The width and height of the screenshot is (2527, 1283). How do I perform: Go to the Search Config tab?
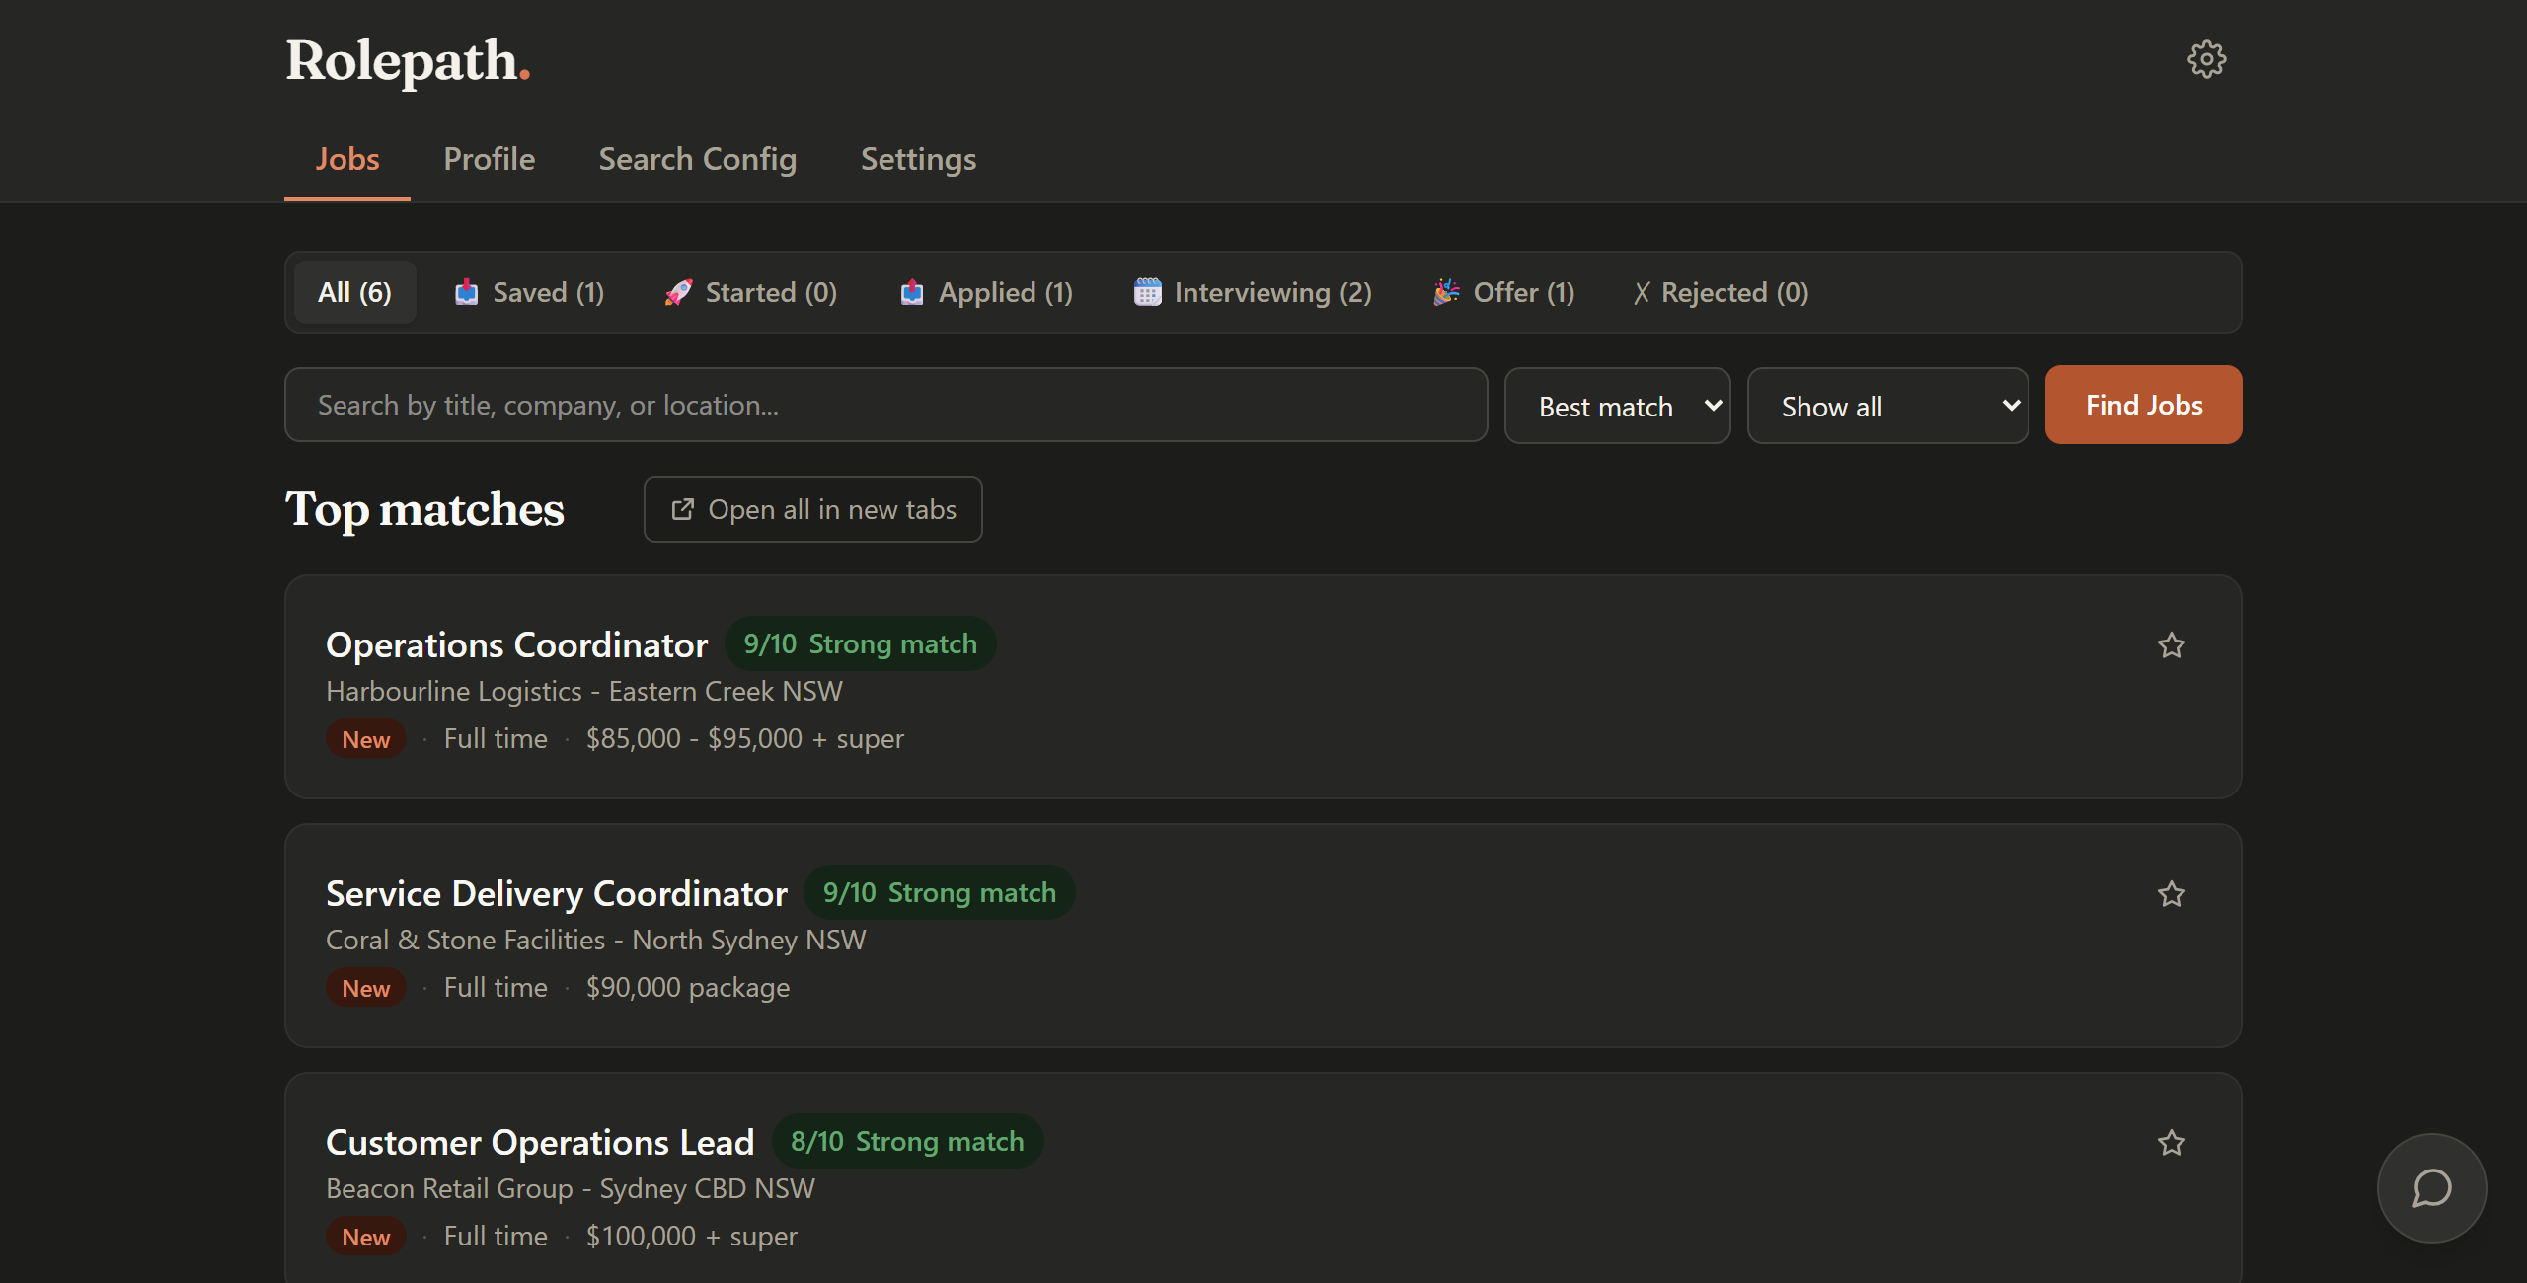click(697, 159)
